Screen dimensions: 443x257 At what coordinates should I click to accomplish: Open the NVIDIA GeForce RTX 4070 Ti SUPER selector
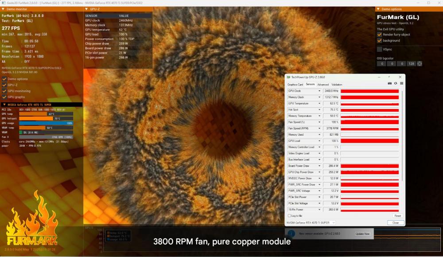coord(311,222)
